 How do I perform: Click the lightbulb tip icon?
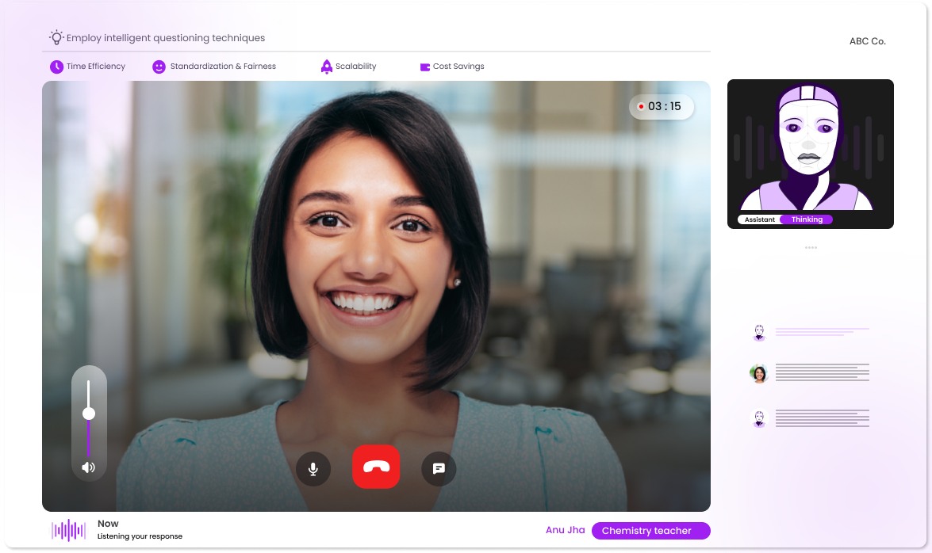click(56, 36)
